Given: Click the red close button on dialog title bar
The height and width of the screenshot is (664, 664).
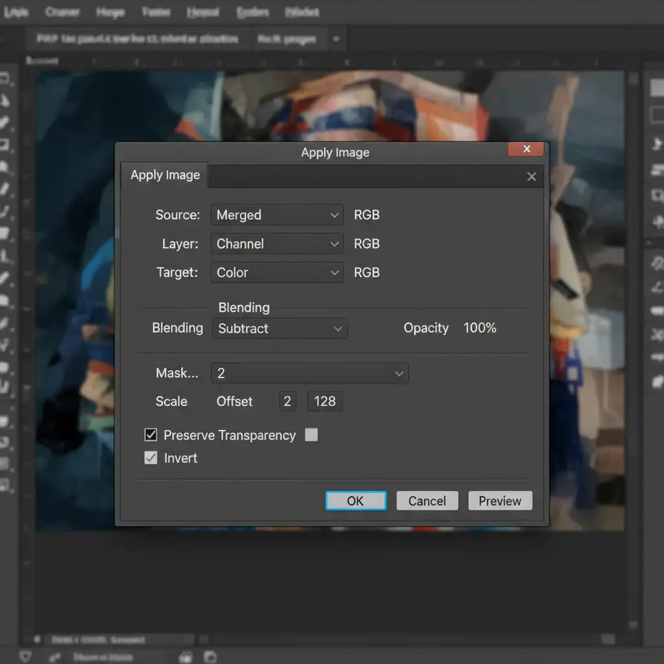Looking at the screenshot, I should (x=527, y=149).
